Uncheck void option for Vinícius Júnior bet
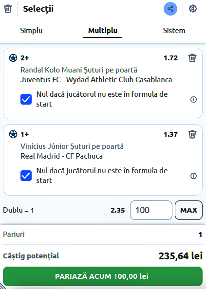This screenshot has width=206, height=289. pos(26,176)
